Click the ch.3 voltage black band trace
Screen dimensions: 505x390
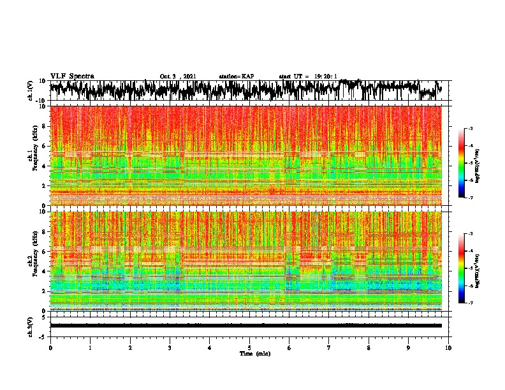246,326
